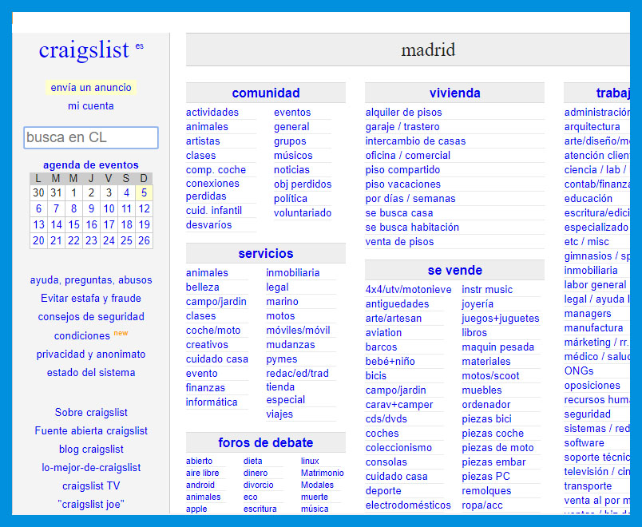Open 'Sobre craigslist'

(91, 412)
